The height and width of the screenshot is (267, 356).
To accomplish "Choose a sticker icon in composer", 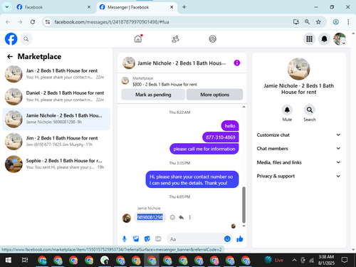I will 147,239.
